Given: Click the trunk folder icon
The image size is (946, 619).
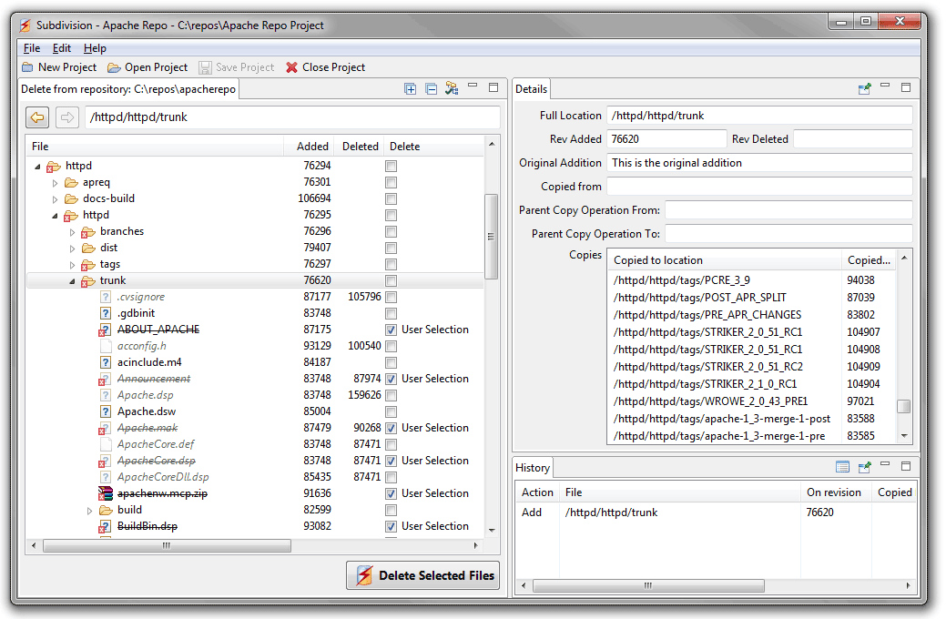Looking at the screenshot, I should [x=88, y=281].
